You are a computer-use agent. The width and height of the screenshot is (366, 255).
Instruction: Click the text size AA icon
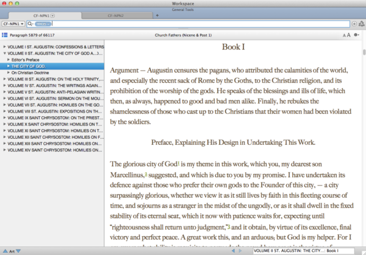click(347, 36)
